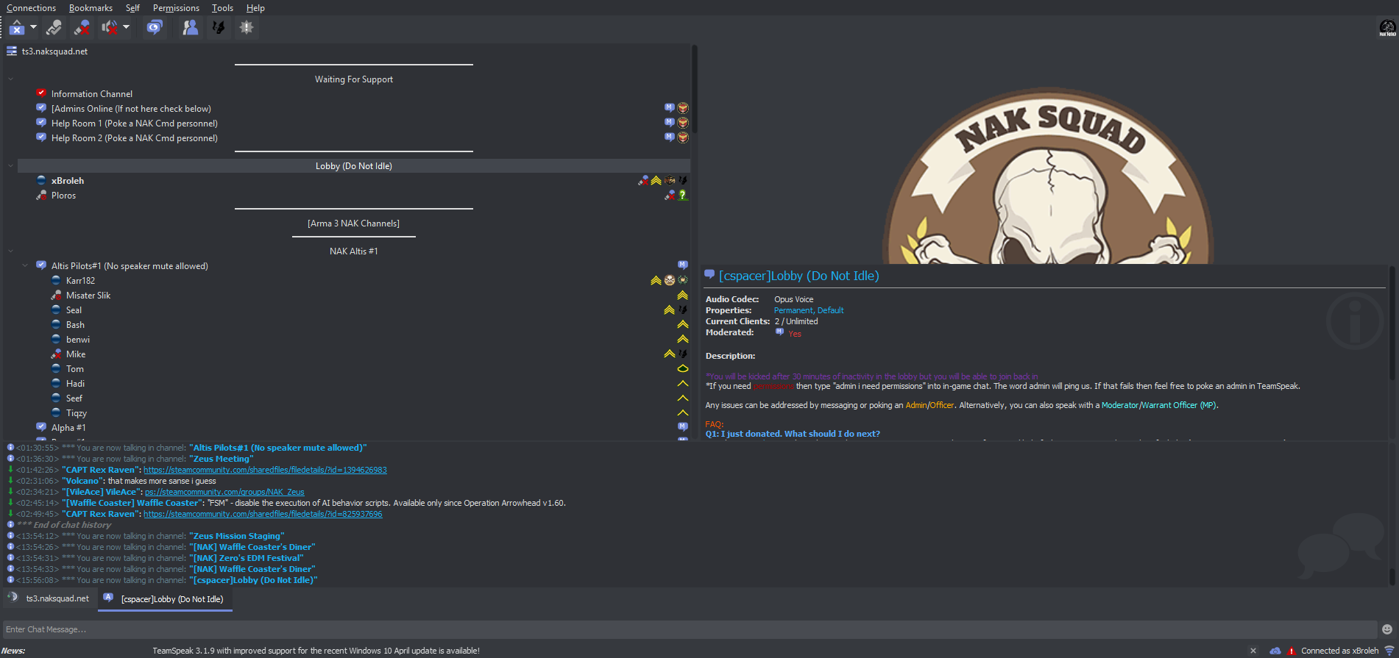Click the activate microphone toolbar icon
This screenshot has width=1399, height=658.
pyautogui.click(x=54, y=28)
